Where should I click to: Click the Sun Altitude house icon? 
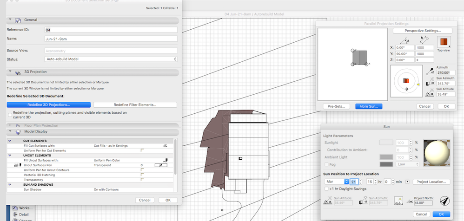click(x=430, y=93)
